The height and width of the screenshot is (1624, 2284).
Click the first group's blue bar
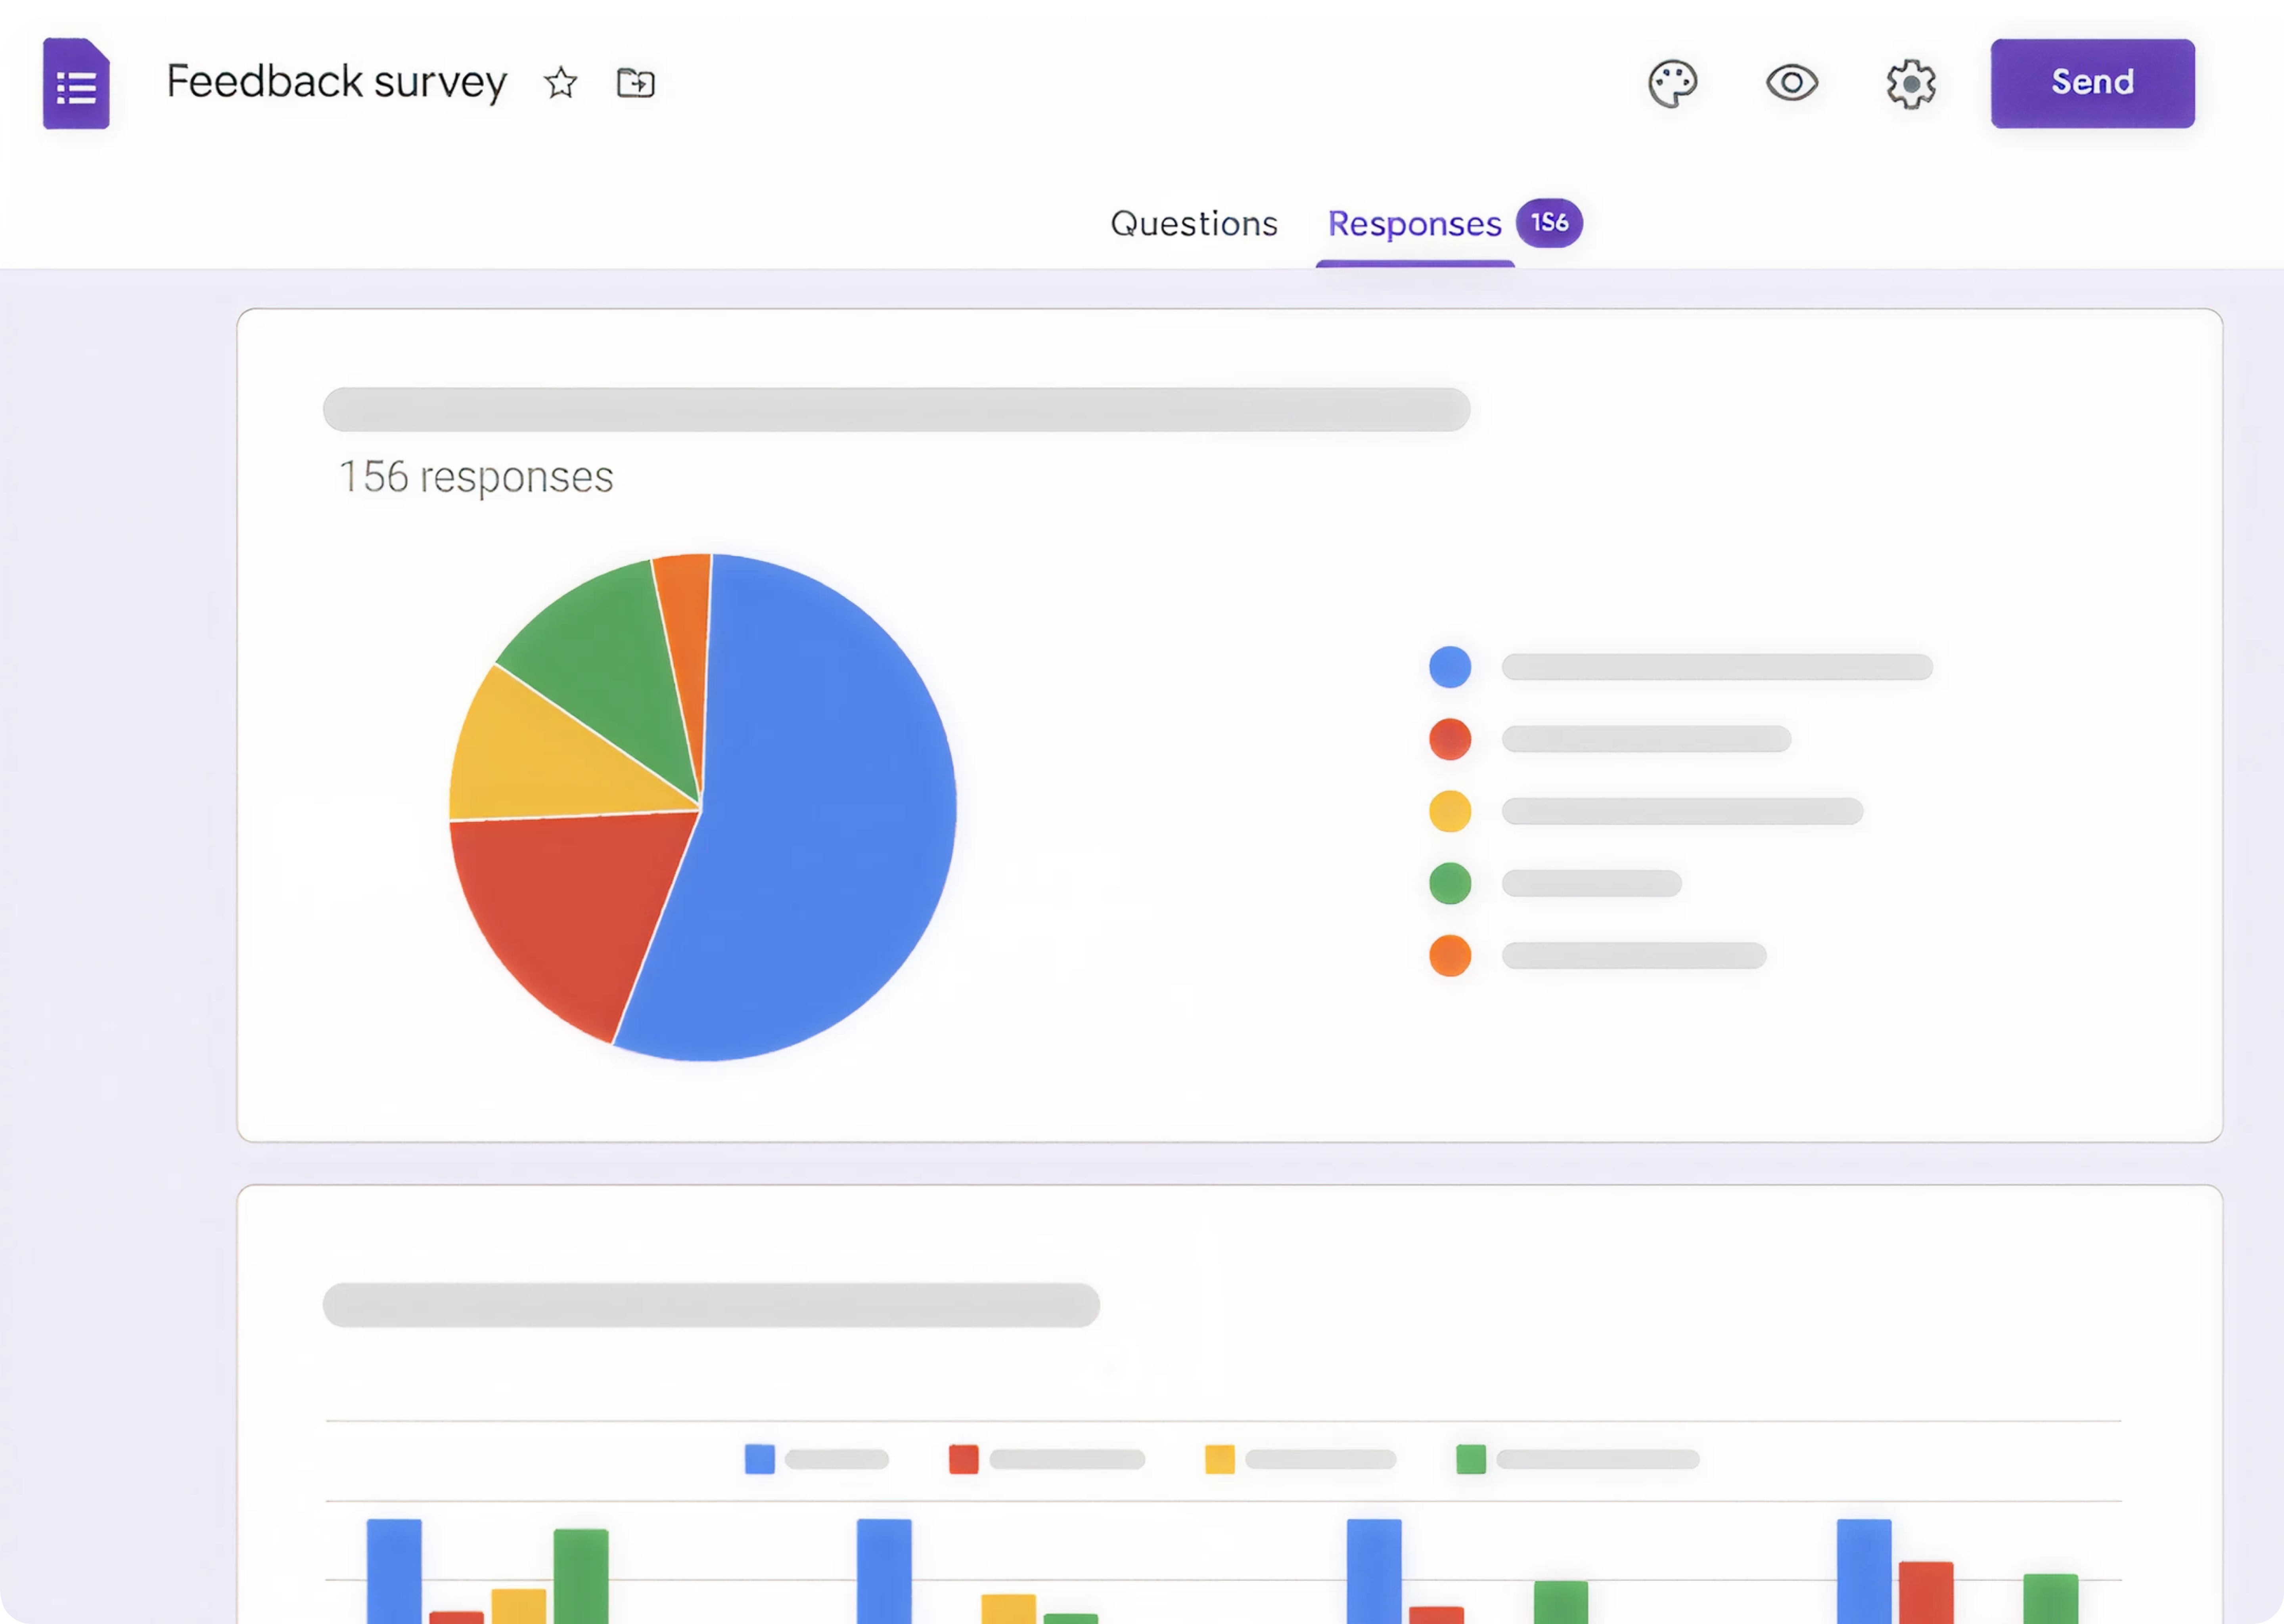click(394, 1571)
